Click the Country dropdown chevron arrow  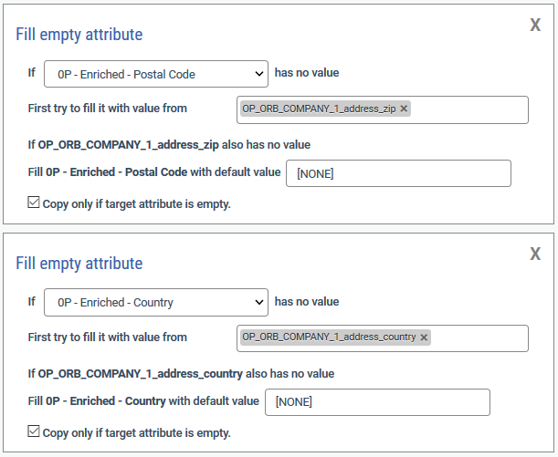(x=259, y=303)
